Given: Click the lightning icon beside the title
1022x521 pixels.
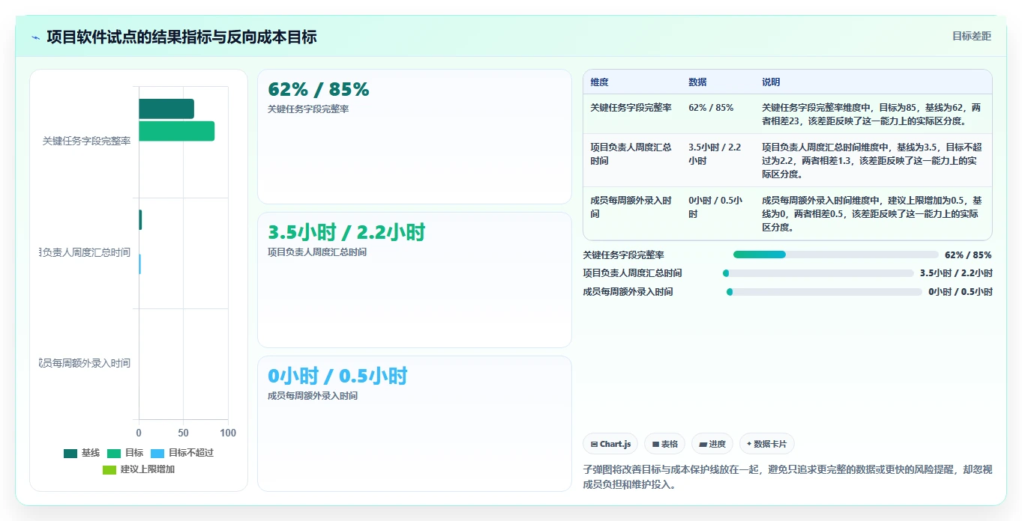Looking at the screenshot, I should click(x=36, y=37).
